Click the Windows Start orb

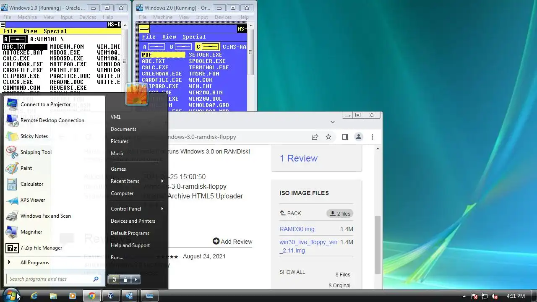11,295
